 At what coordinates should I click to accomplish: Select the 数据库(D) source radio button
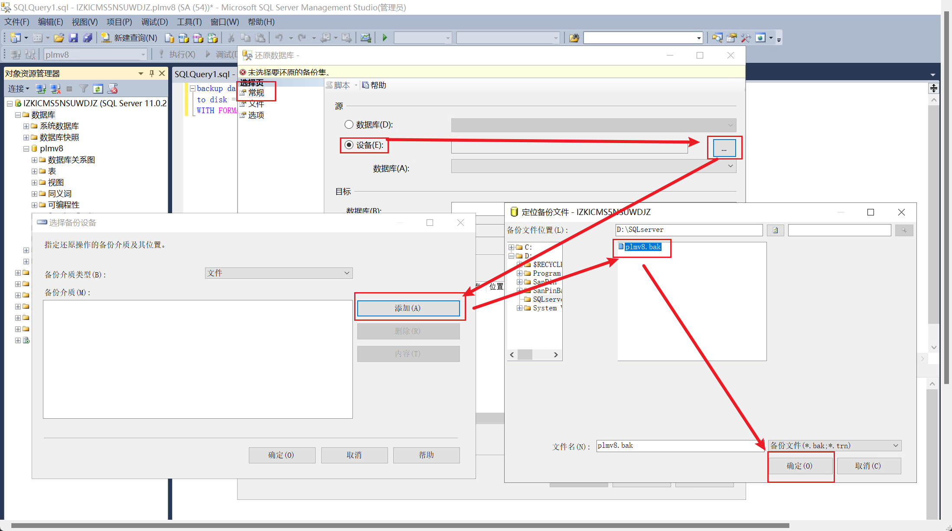(x=349, y=125)
